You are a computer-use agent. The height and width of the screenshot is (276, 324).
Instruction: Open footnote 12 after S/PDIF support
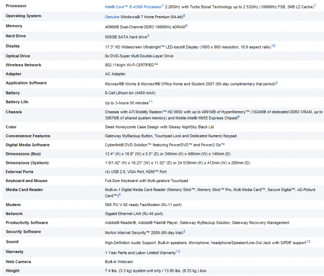tap(308, 241)
